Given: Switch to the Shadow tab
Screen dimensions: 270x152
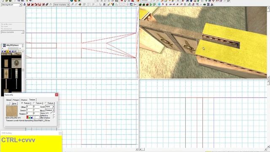Looking at the screenshot, I should [24, 100].
